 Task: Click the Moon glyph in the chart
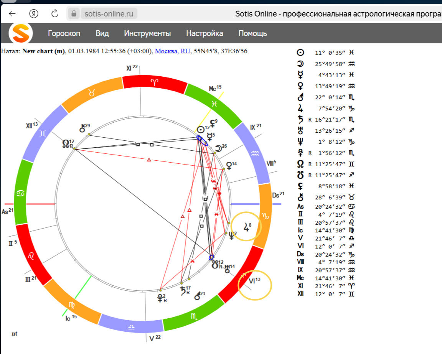click(x=218, y=148)
